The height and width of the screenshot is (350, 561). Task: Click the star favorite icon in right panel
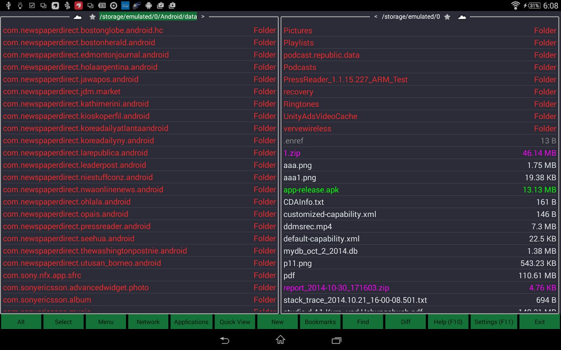click(447, 17)
